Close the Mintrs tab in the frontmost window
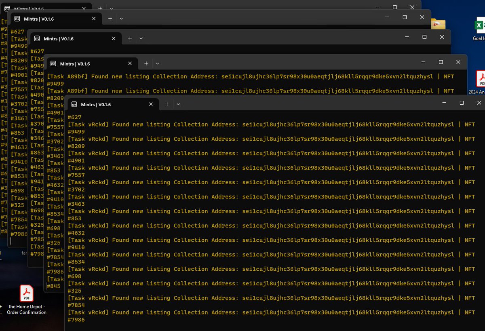The width and height of the screenshot is (485, 331). 151,104
